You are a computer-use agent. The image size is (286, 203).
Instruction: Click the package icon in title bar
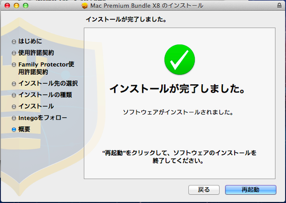(85, 6)
